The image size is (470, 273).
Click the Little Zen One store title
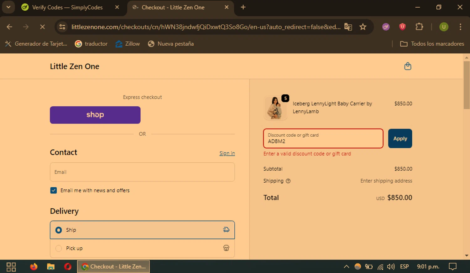pos(75,66)
